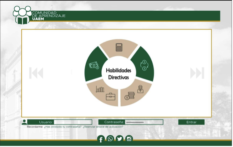Click the user silhouette icon beside Usuario
Viewport: 233px width, 147px height.
tap(24, 122)
